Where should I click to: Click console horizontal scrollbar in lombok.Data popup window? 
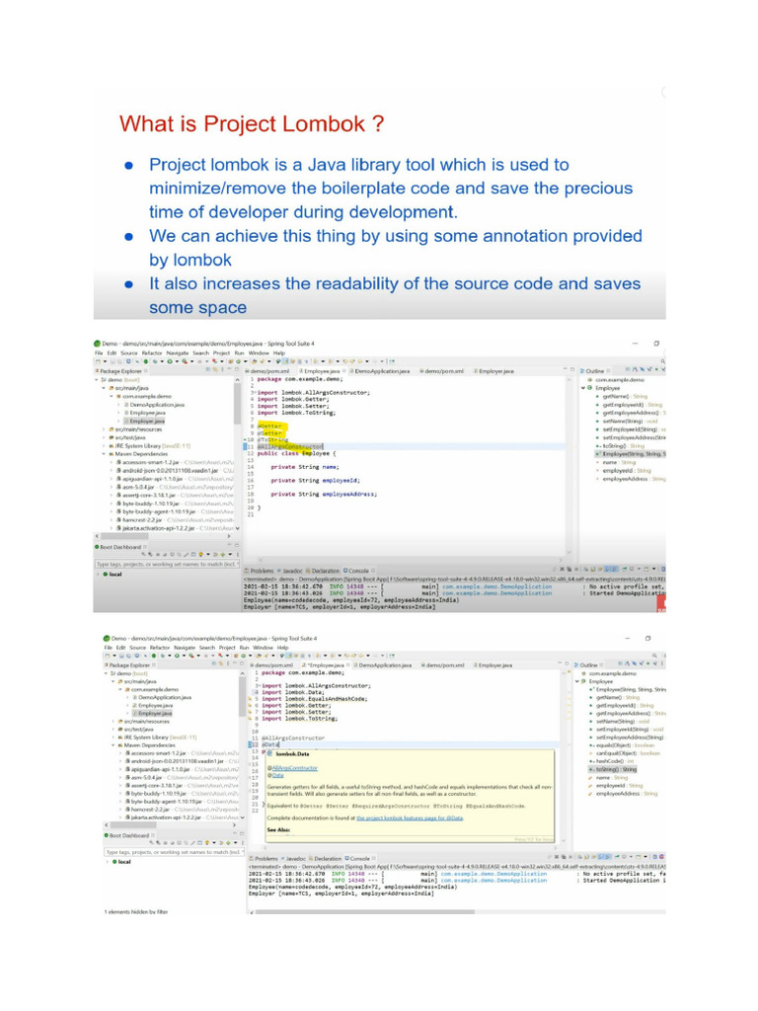point(365,911)
